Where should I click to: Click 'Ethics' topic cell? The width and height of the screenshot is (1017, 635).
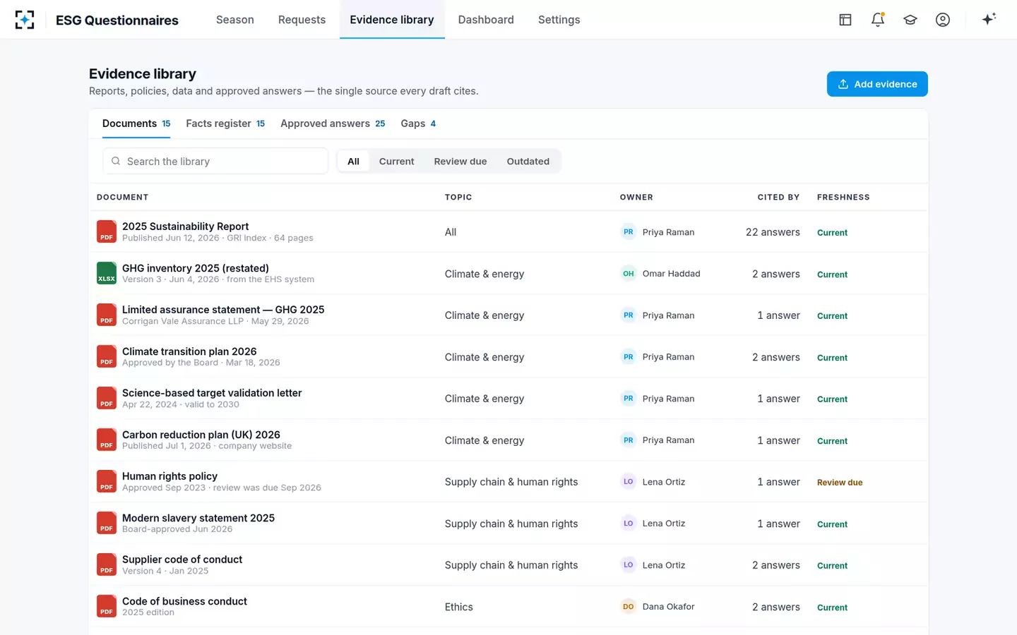(x=459, y=607)
